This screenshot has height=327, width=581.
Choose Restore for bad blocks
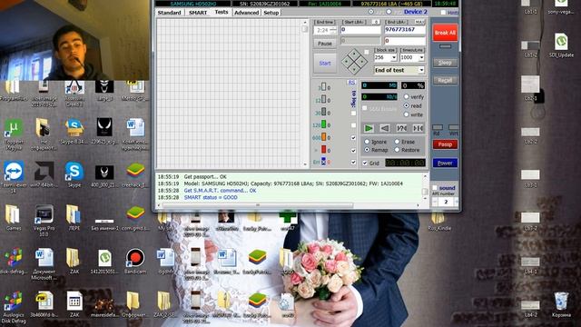click(397, 150)
